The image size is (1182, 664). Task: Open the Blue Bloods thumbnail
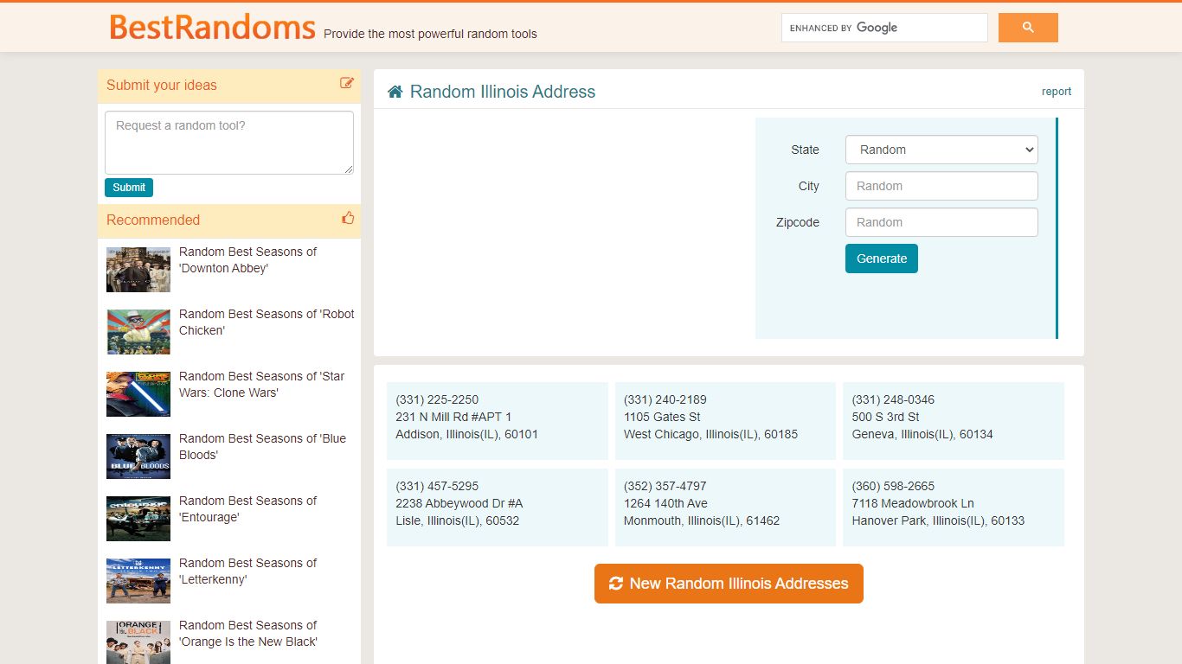click(138, 456)
